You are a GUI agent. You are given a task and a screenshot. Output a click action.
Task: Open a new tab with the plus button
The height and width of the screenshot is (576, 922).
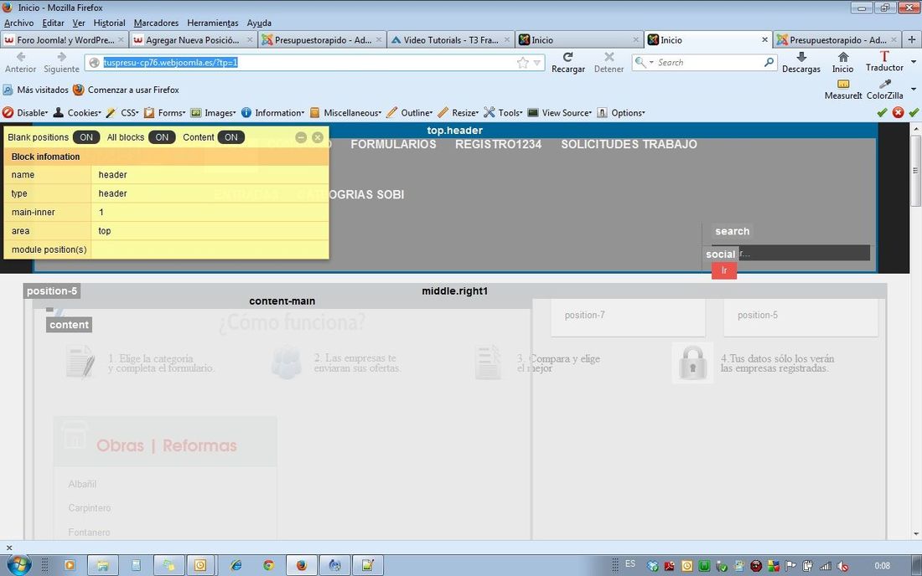912,40
